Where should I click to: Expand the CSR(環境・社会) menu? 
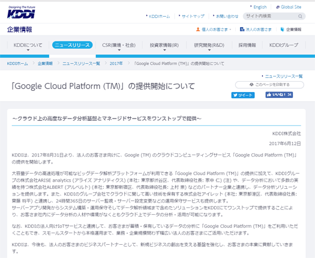[119, 45]
